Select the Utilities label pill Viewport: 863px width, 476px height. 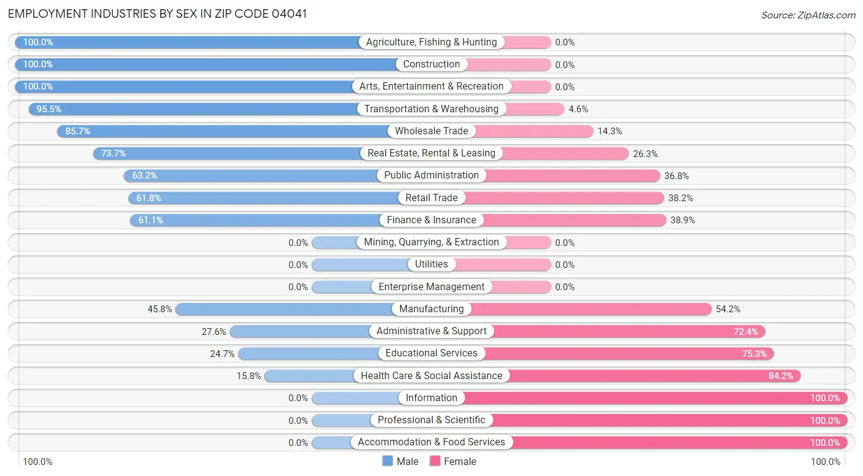point(431,264)
